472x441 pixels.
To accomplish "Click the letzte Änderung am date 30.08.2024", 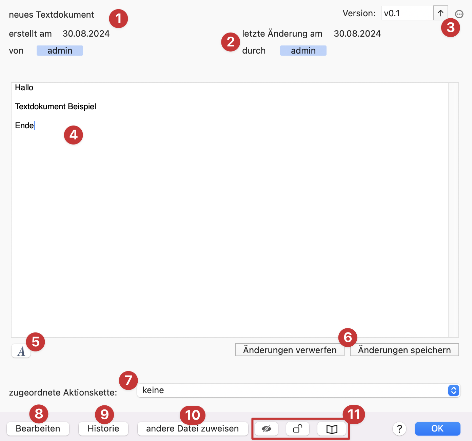I will 357,34.
